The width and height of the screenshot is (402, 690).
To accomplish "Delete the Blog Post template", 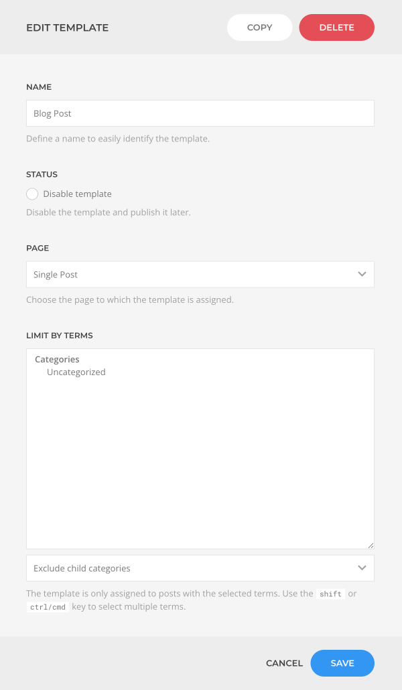I will (x=336, y=27).
